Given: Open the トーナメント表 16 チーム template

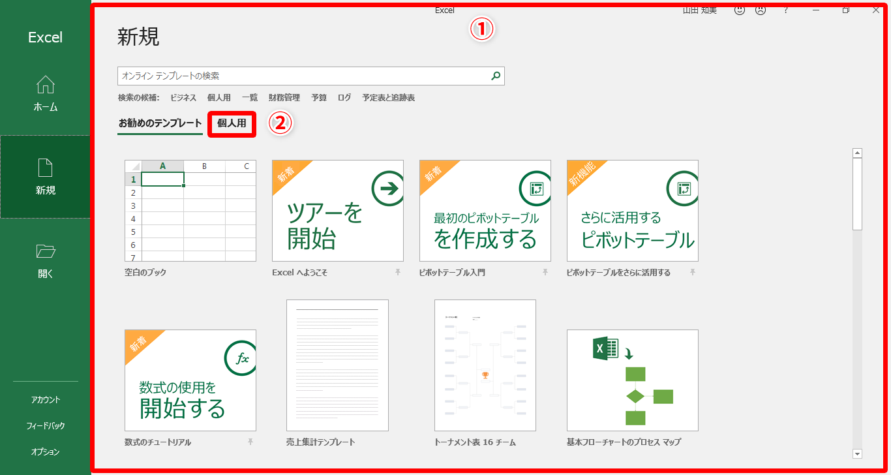Looking at the screenshot, I should [x=485, y=365].
